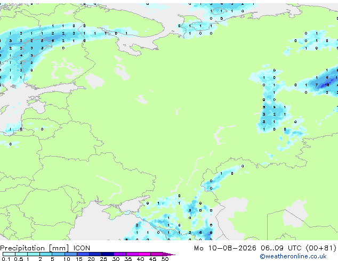Click the '0.5' legend scale label
This screenshot has height=261, width=338.
[x=18, y=259]
